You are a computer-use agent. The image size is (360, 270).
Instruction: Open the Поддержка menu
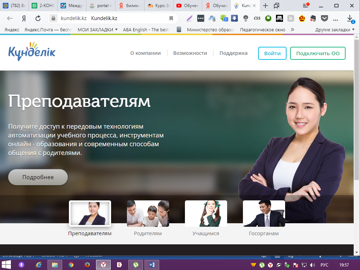tap(233, 53)
